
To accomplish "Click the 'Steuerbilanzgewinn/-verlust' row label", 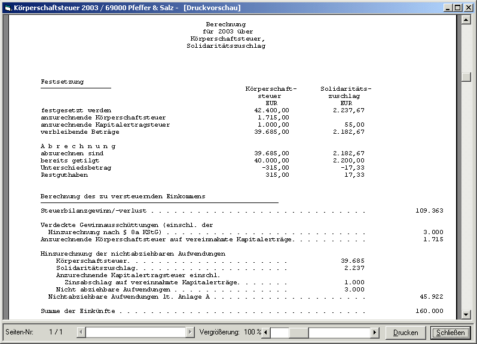I will pyautogui.click(x=94, y=211).
